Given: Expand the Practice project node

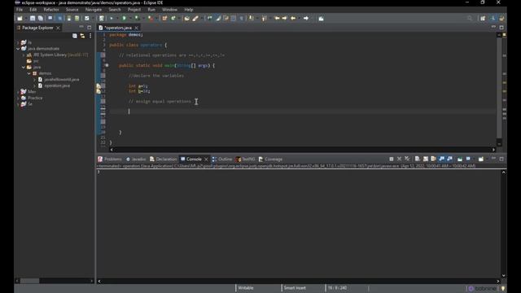Looking at the screenshot, I should (18, 98).
